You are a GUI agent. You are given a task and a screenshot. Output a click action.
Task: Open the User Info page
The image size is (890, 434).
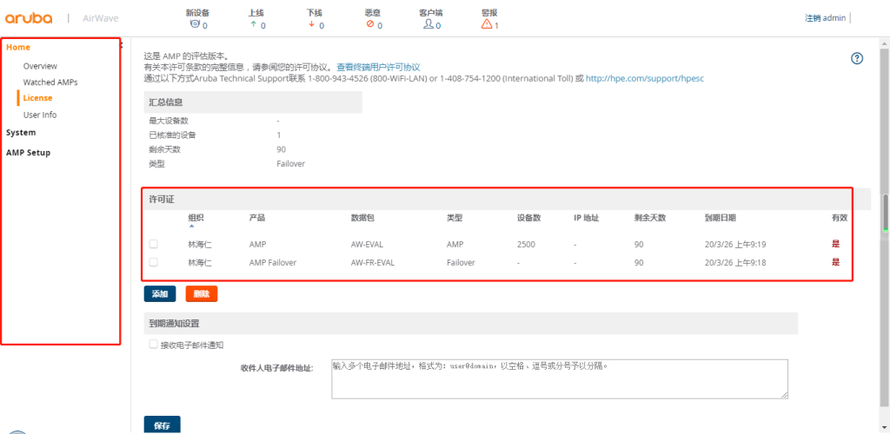40,115
